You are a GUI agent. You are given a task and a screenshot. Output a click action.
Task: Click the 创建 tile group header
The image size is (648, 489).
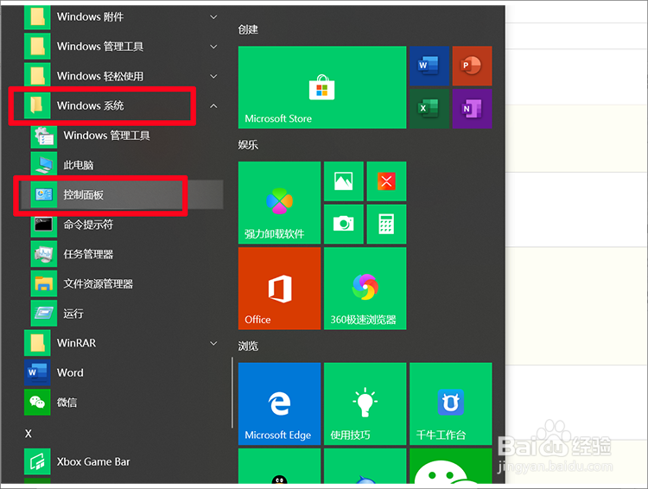248,29
